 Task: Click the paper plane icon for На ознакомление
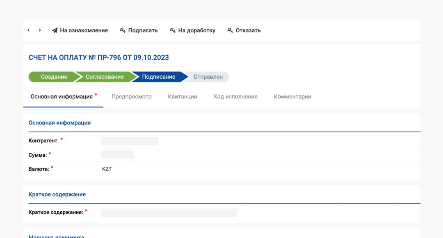[x=55, y=30]
